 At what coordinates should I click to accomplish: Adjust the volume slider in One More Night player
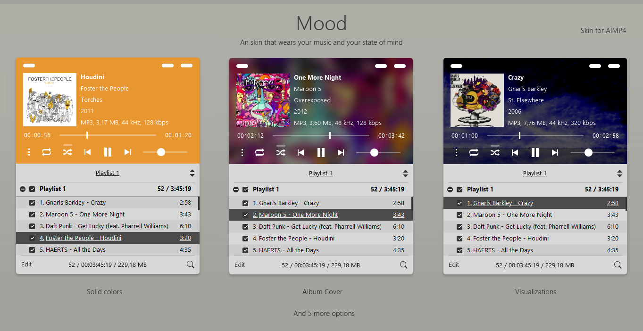click(378, 152)
